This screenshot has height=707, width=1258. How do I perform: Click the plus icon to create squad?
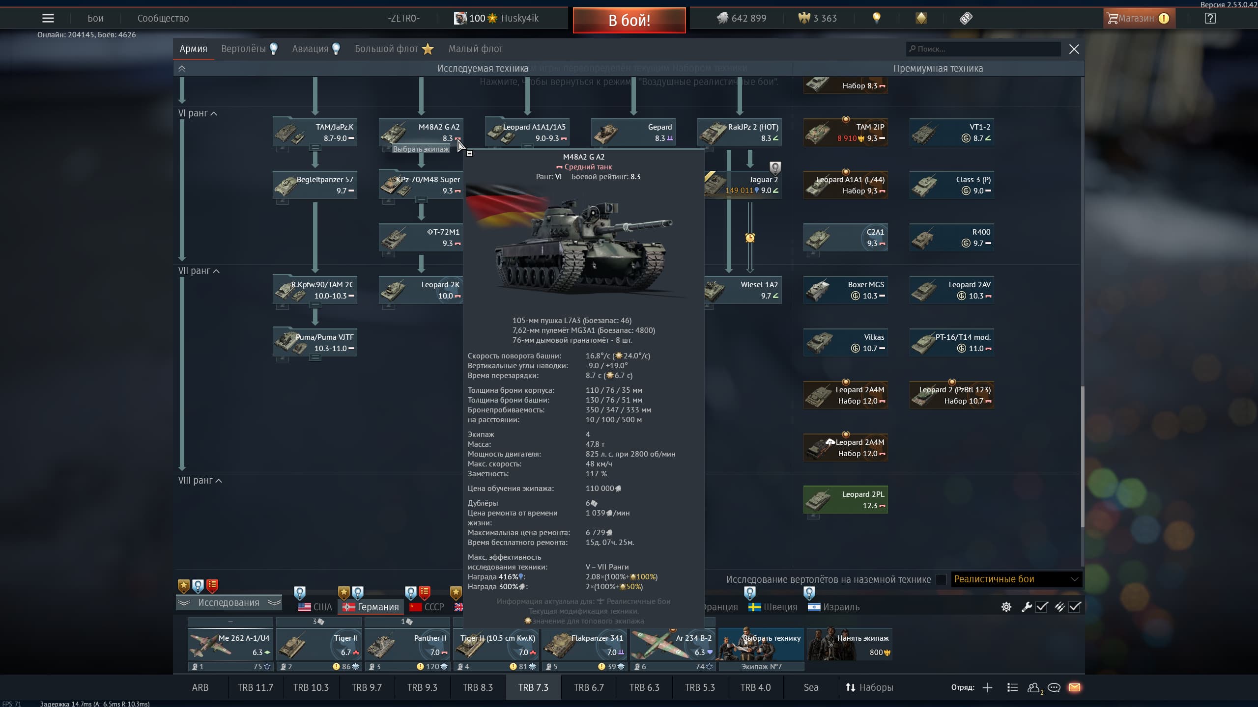click(x=987, y=687)
